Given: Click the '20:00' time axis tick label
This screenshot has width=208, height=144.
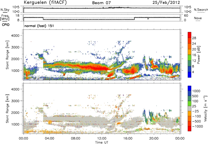Looking at the screenshot, I should click(x=154, y=139).
